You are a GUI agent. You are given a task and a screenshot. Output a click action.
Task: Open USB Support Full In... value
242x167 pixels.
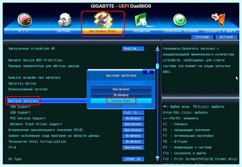click(x=133, y=113)
